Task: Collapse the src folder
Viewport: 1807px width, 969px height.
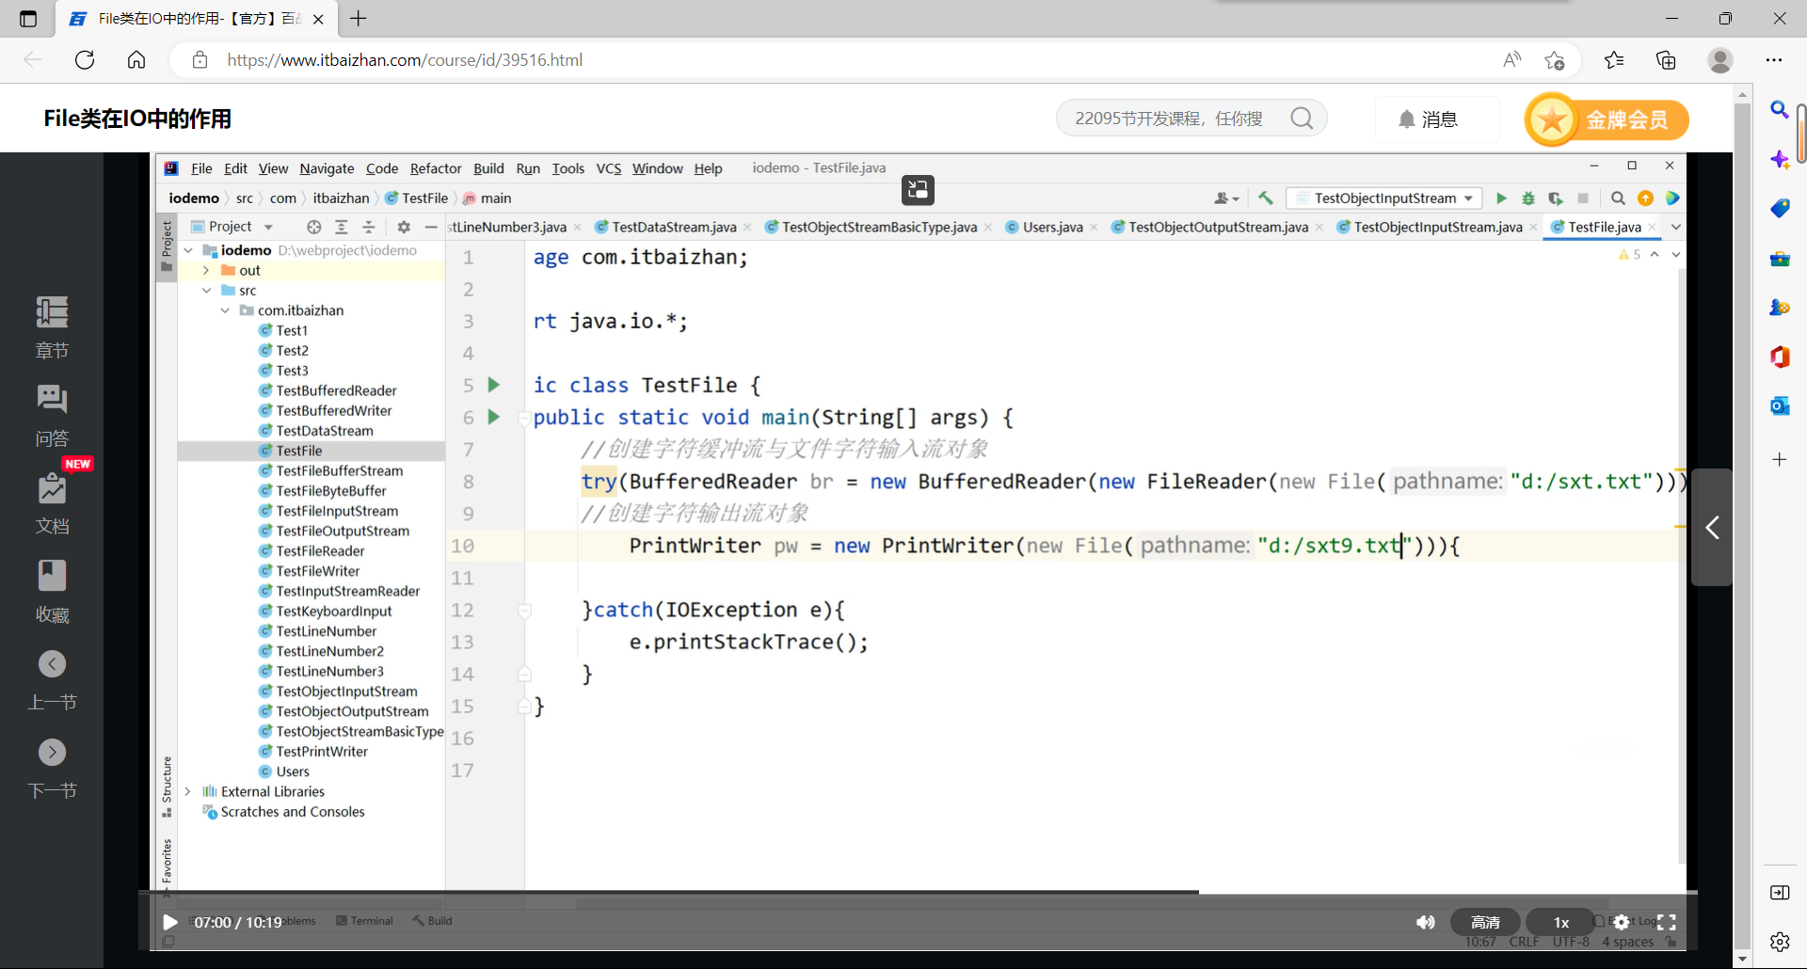Action: 206,291
